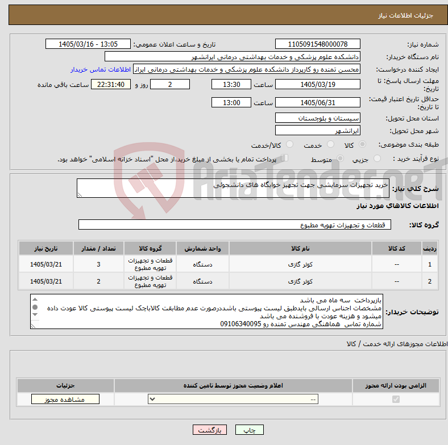
Task: Select the خدمت radio button
Action: click(330, 144)
